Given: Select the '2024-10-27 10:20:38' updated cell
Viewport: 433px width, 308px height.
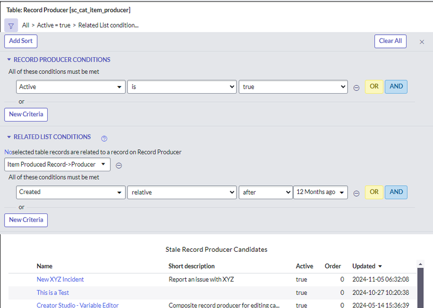Looking at the screenshot, I should 381,293.
